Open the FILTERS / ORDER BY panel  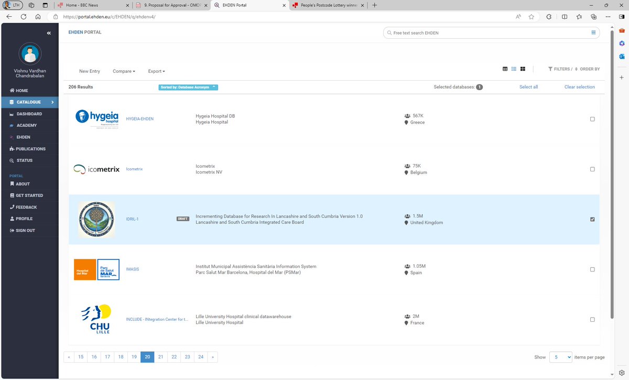tap(574, 69)
